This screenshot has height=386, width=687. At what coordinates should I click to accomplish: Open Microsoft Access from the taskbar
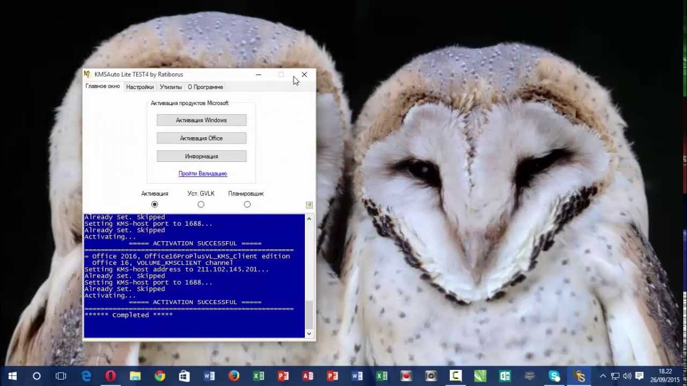pos(308,376)
